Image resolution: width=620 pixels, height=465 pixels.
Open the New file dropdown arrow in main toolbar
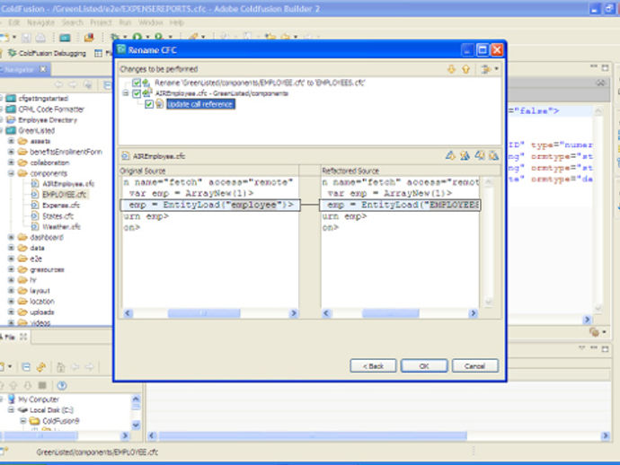tap(14, 37)
